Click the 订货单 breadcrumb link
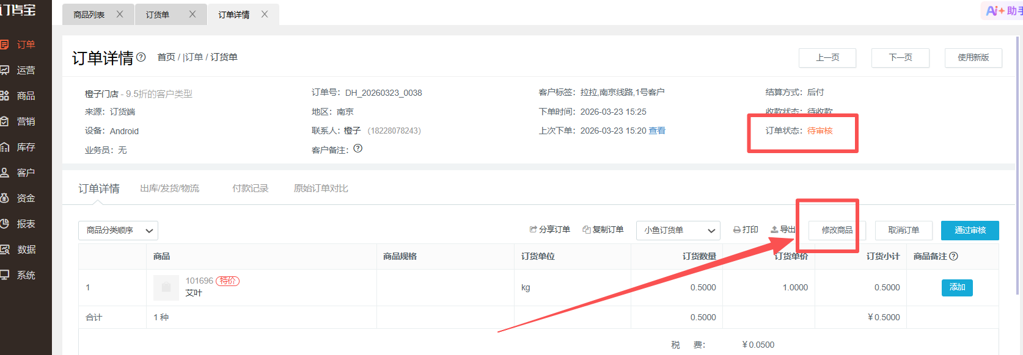This screenshot has height=355, width=1023. click(224, 57)
